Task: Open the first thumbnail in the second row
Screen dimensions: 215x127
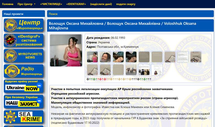Action: point(92,70)
